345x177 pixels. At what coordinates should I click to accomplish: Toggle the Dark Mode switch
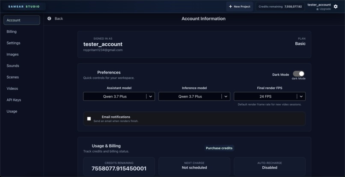(x=299, y=74)
